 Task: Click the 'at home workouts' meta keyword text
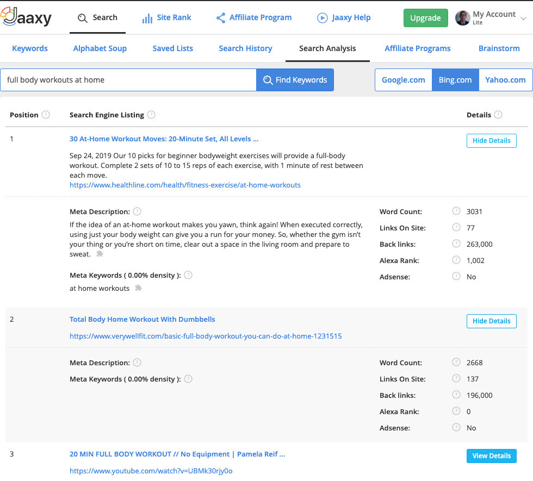[100, 289]
